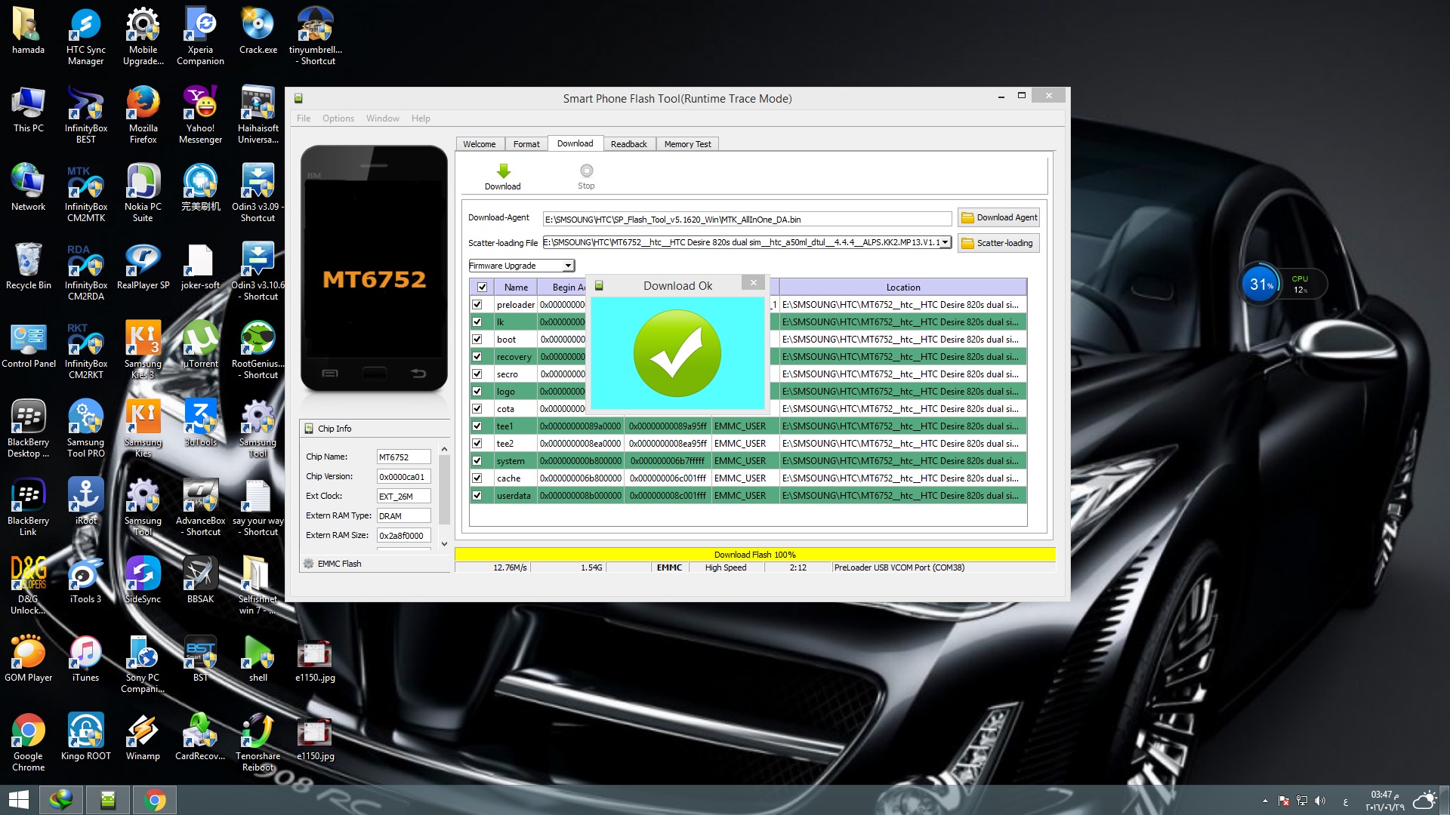Image resolution: width=1450 pixels, height=815 pixels.
Task: Click the Chip Info panel header icon
Action: pos(309,429)
